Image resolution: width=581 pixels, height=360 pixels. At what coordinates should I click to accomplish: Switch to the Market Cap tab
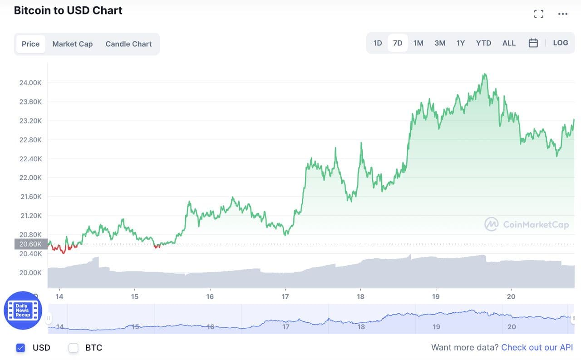[72, 44]
